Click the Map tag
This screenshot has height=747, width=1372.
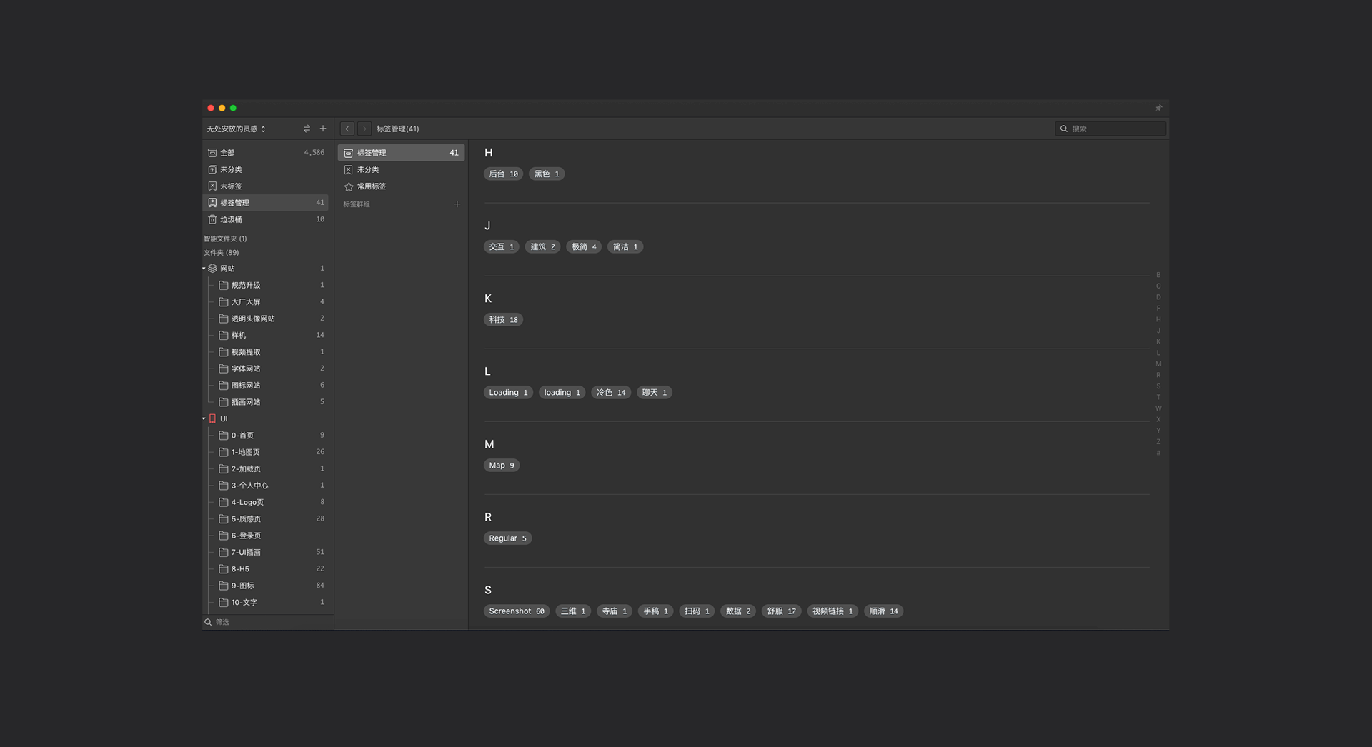pos(502,466)
